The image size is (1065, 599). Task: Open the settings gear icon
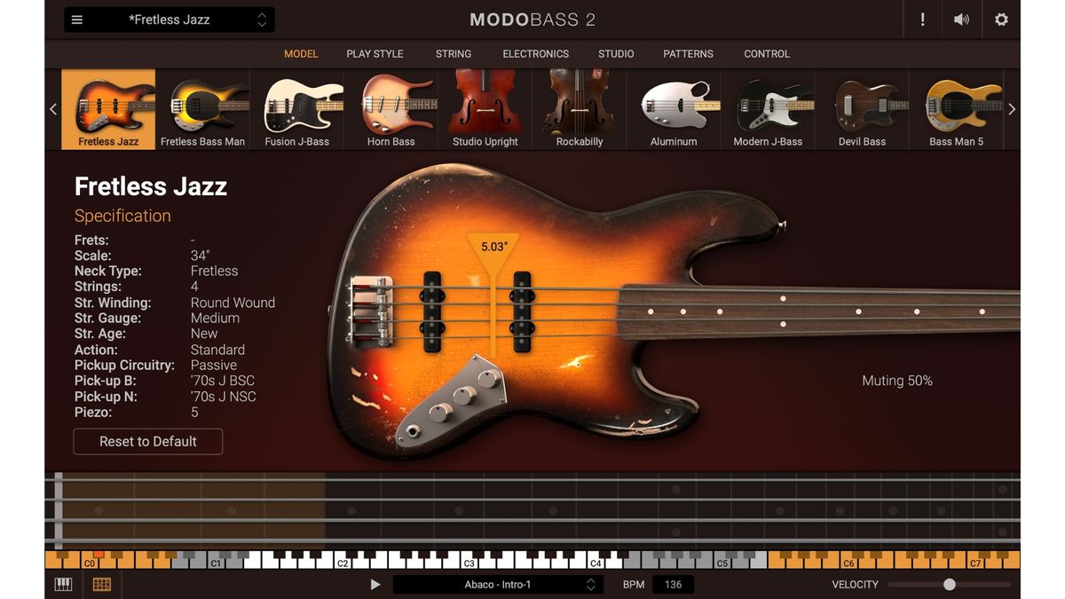[x=1001, y=20]
